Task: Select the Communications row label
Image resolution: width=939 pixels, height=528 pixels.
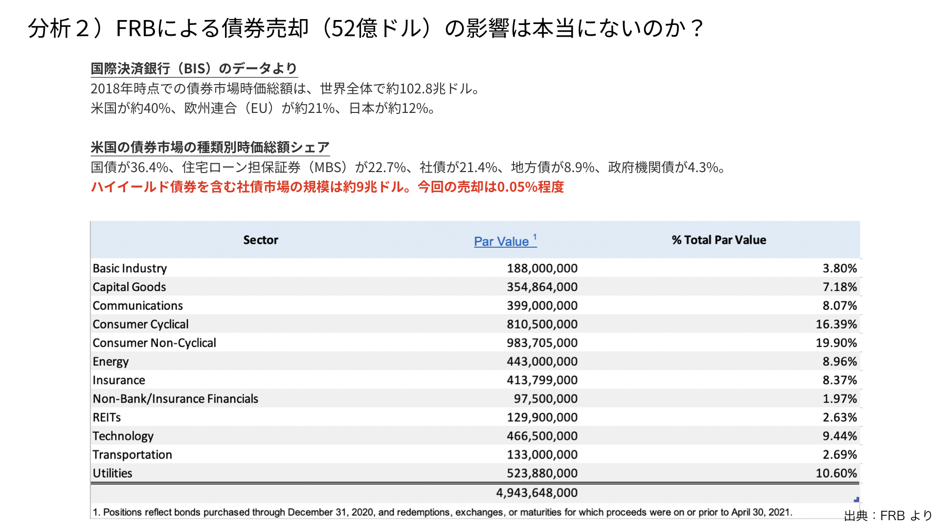Action: click(x=137, y=306)
